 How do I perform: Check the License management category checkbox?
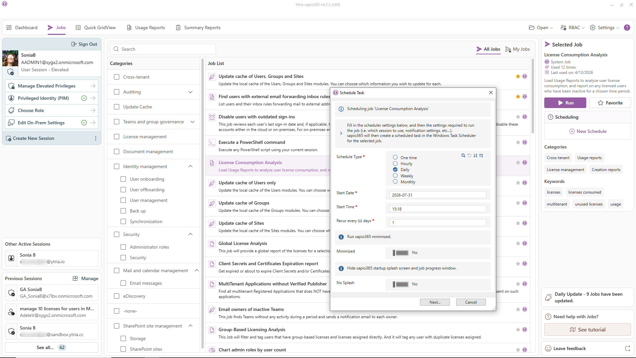point(117,137)
